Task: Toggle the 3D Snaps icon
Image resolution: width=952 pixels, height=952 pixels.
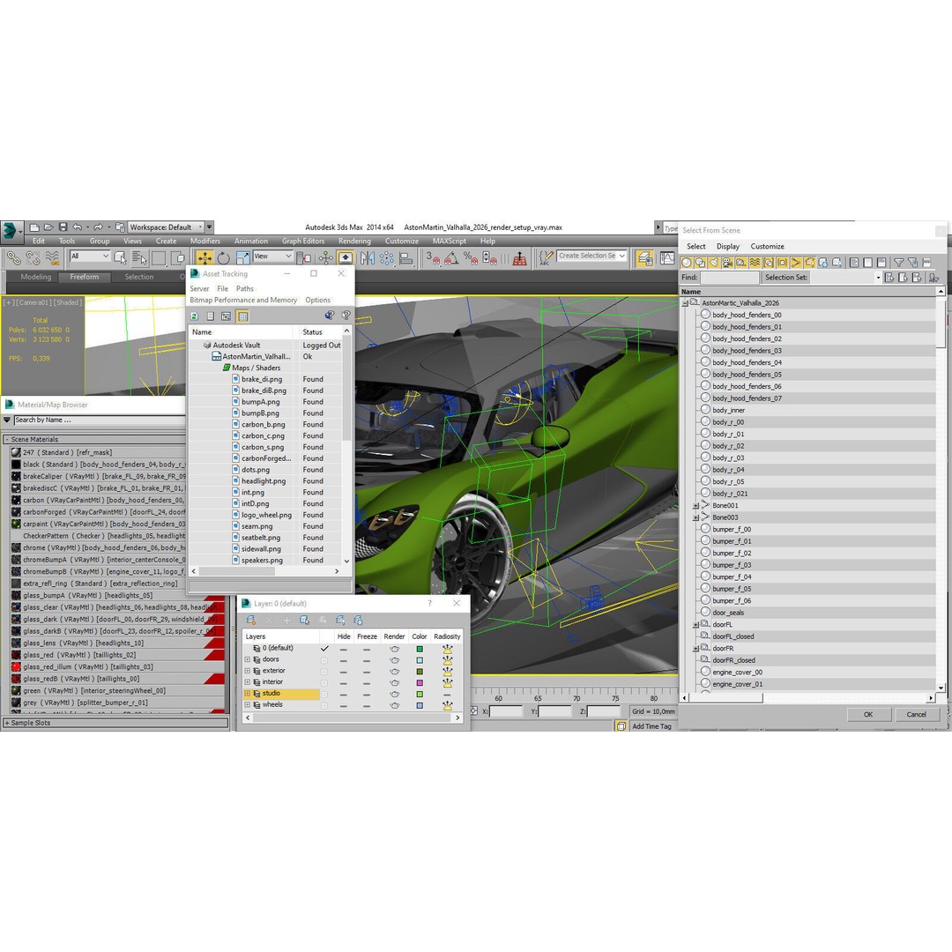Action: point(432,258)
